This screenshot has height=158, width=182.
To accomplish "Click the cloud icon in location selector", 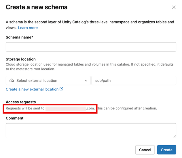I will 12,81.
